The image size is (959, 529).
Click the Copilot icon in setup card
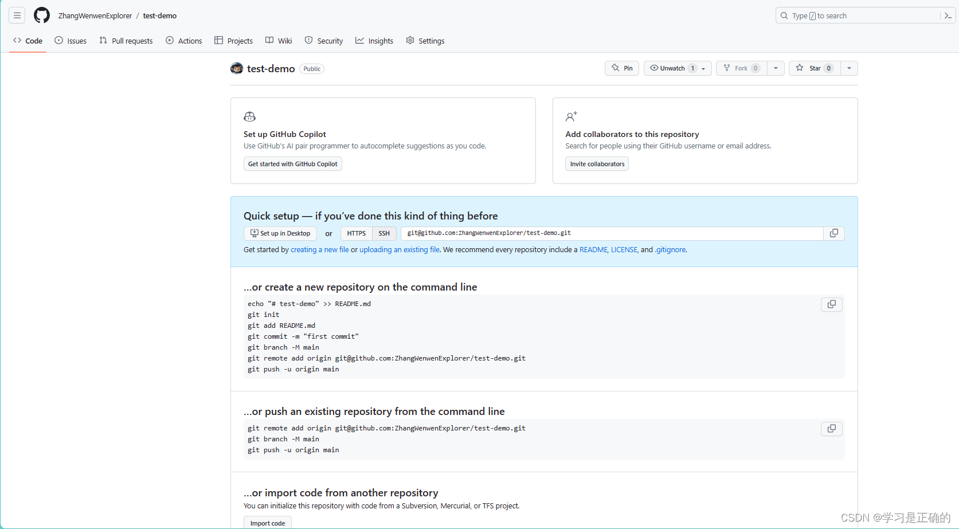coord(249,116)
